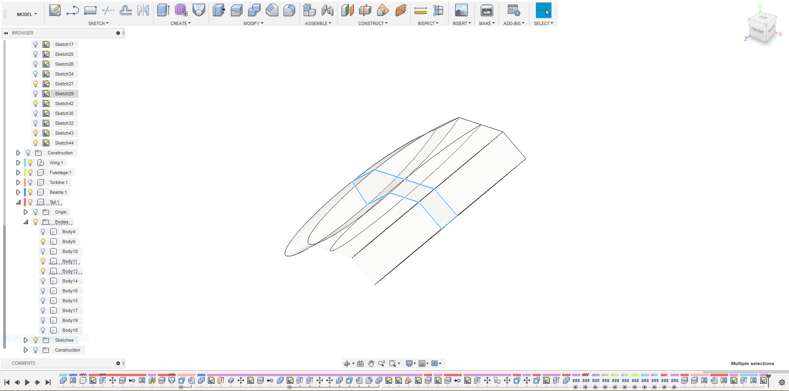Open the Orbit navigation tool

[x=347, y=363]
